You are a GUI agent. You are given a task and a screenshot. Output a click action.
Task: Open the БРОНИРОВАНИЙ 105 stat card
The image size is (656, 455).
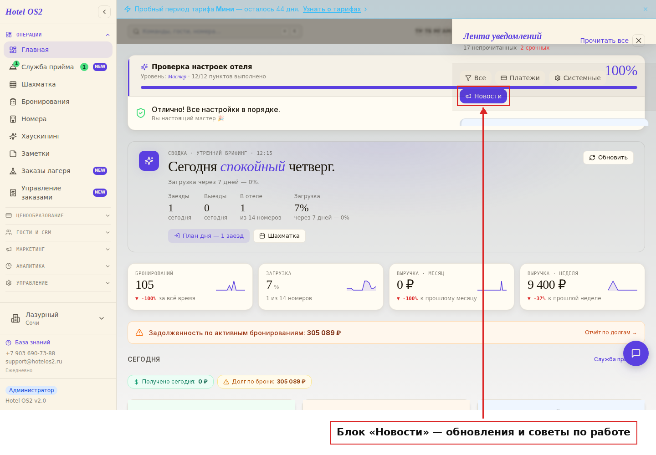(190, 287)
